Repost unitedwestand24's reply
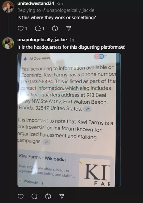 tap(55, 28)
